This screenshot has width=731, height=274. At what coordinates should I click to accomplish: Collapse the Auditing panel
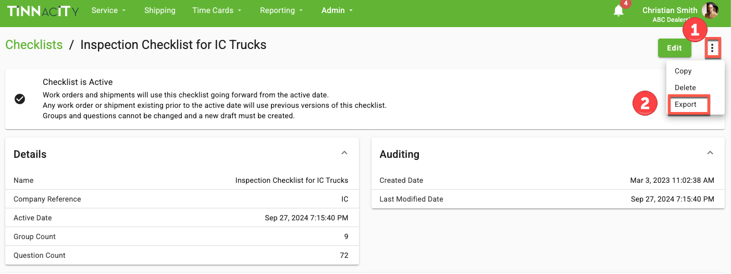tap(710, 153)
